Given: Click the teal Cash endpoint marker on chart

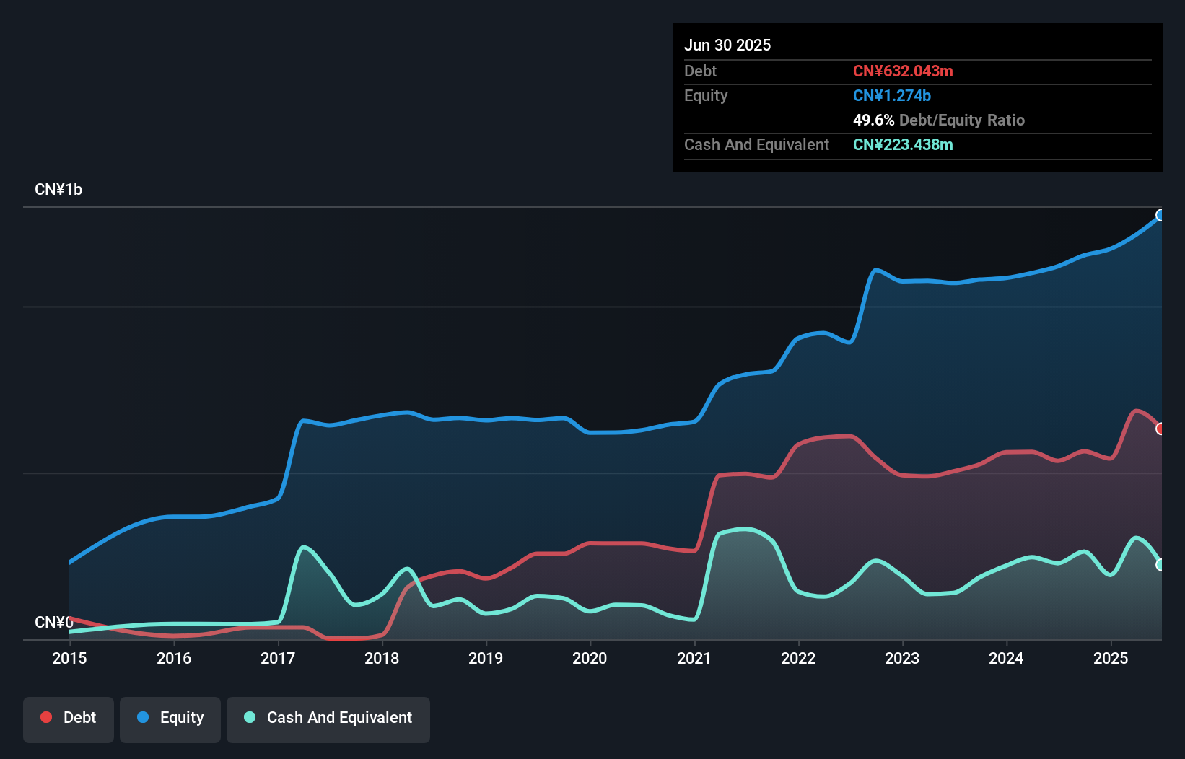Looking at the screenshot, I should 1160,565.
